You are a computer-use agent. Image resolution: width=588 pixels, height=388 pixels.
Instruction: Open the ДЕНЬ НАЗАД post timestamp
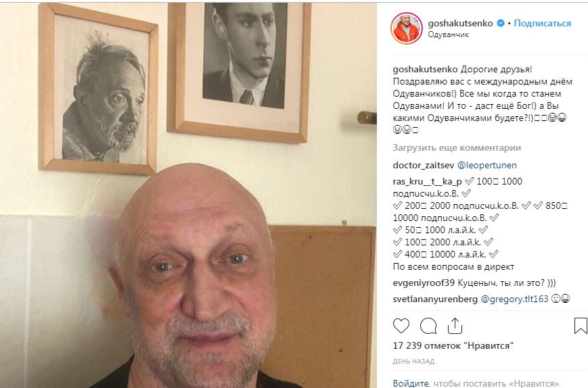[x=413, y=362]
